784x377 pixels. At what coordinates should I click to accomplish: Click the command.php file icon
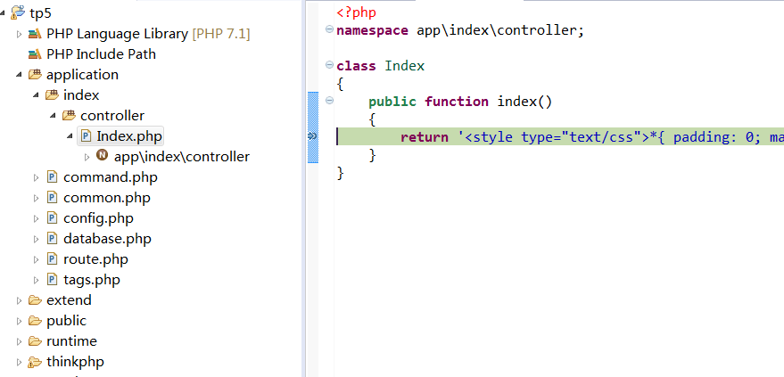tap(52, 176)
